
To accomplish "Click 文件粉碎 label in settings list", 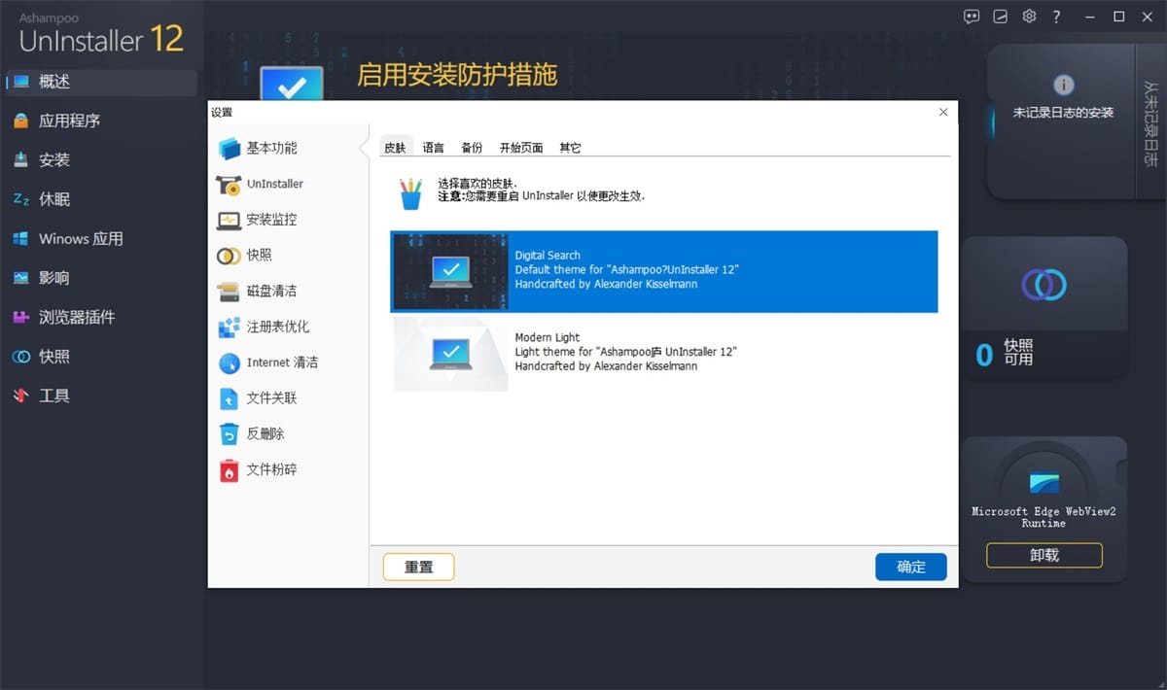I will 271,469.
